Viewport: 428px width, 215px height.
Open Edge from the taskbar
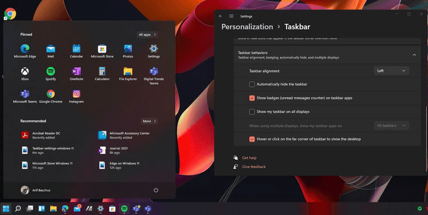tap(65, 209)
